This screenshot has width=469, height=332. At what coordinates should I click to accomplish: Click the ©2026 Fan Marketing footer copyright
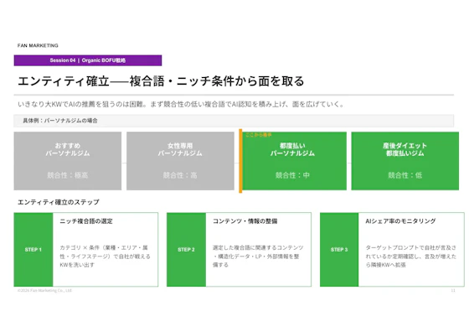point(44,290)
